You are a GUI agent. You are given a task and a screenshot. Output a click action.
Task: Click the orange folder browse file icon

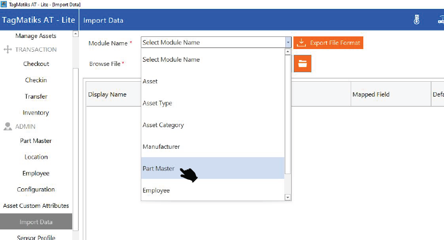(303, 63)
